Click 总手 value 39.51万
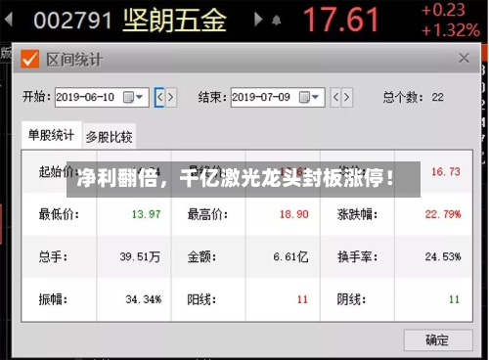 click(x=140, y=257)
